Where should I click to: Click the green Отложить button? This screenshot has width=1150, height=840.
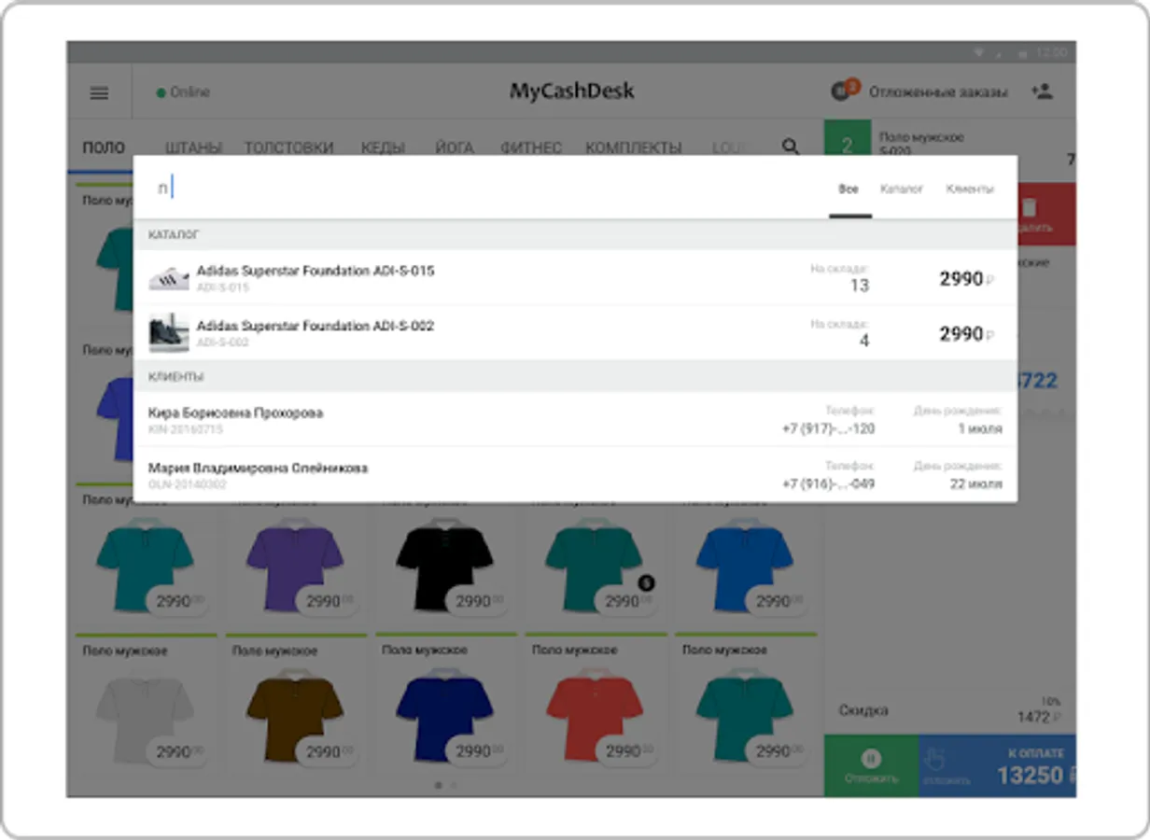point(871,765)
